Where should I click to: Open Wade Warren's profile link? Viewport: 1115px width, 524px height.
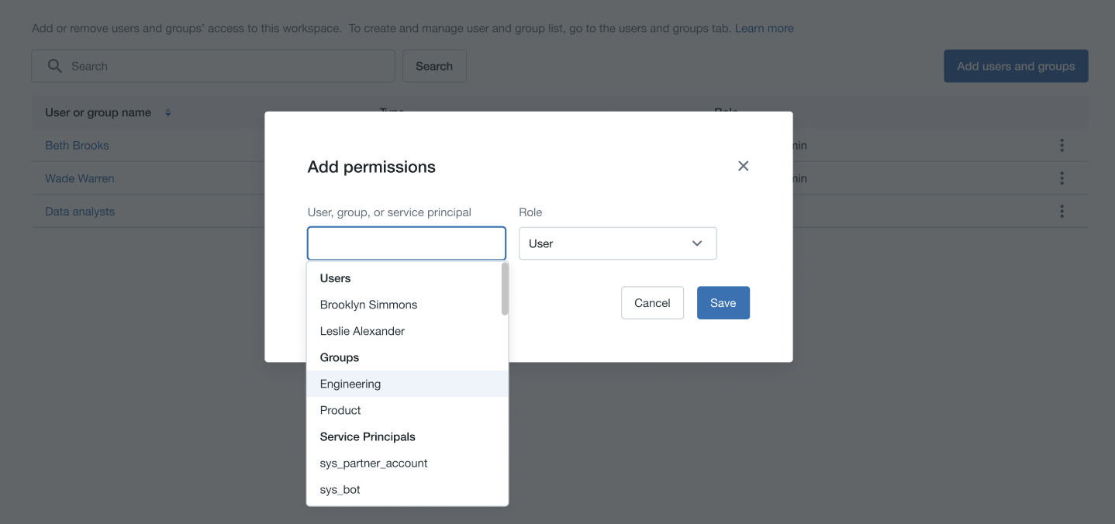79,178
